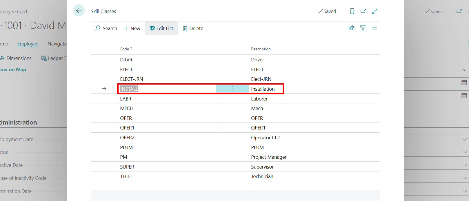Expand the Skill Classes page to full view
This screenshot has height=201, width=469.
[375, 11]
